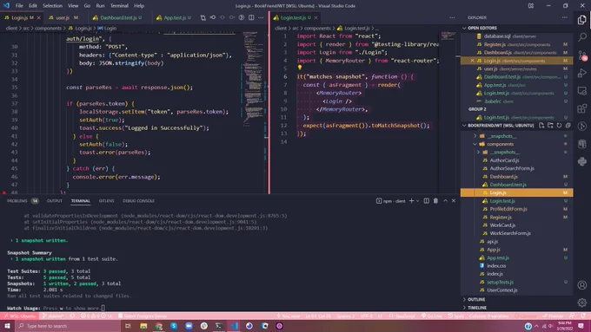Open File Explorer from the taskbar

(x=143, y=326)
